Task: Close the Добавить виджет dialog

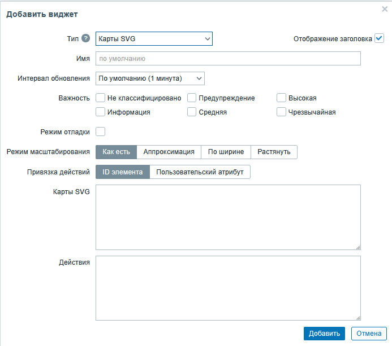Action: [385, 9]
